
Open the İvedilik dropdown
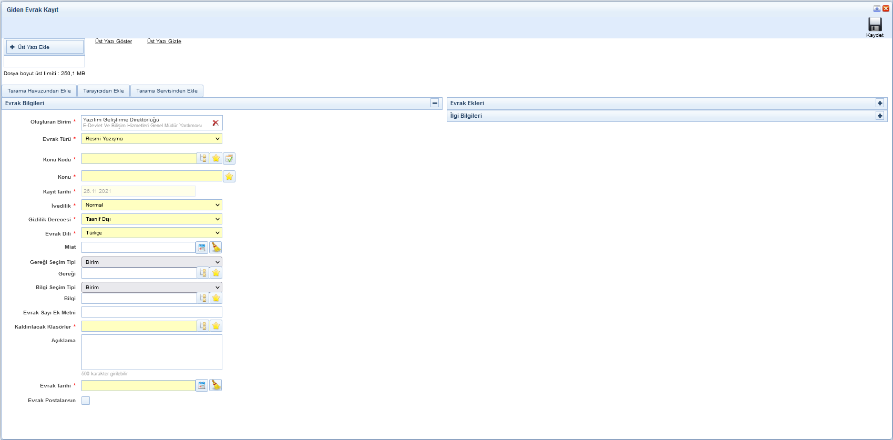coord(151,205)
